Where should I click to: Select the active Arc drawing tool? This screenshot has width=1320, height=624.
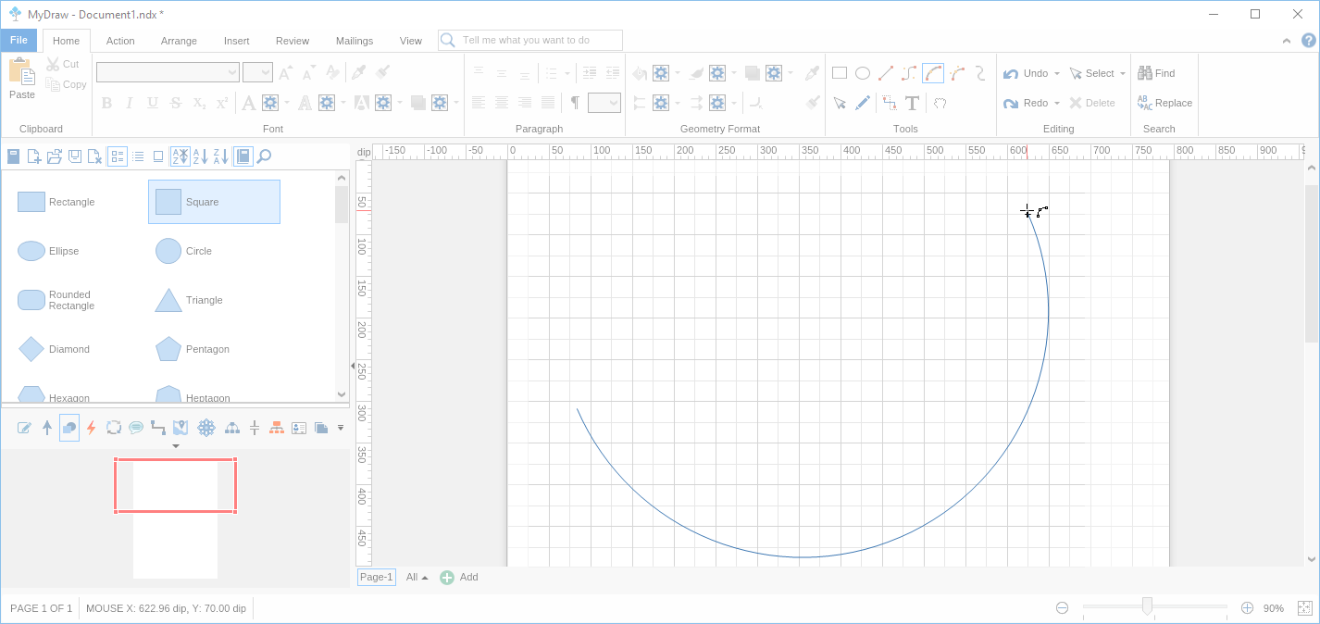[x=933, y=73]
